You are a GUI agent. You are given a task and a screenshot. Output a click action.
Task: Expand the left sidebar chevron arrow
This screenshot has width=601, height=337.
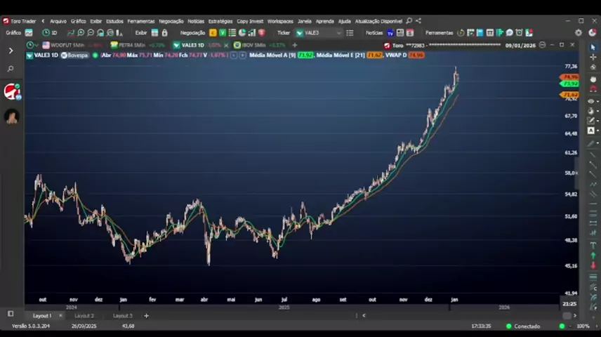point(11,51)
